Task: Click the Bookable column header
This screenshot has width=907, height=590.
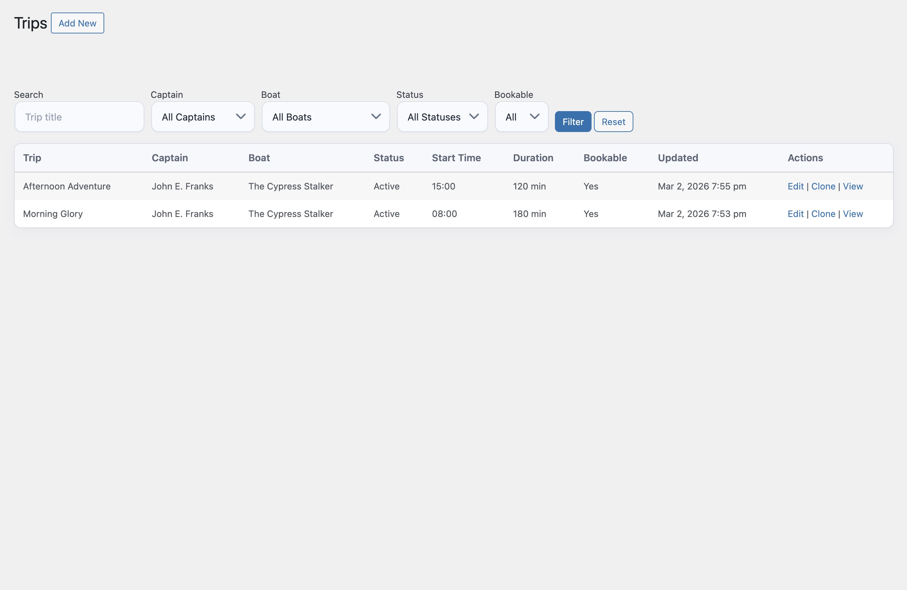Action: pyautogui.click(x=605, y=158)
